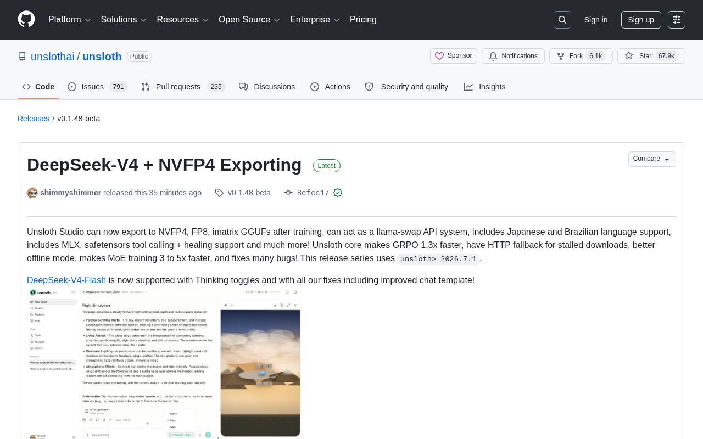Open appearance settings icon in header
The image size is (703, 439).
point(677,20)
